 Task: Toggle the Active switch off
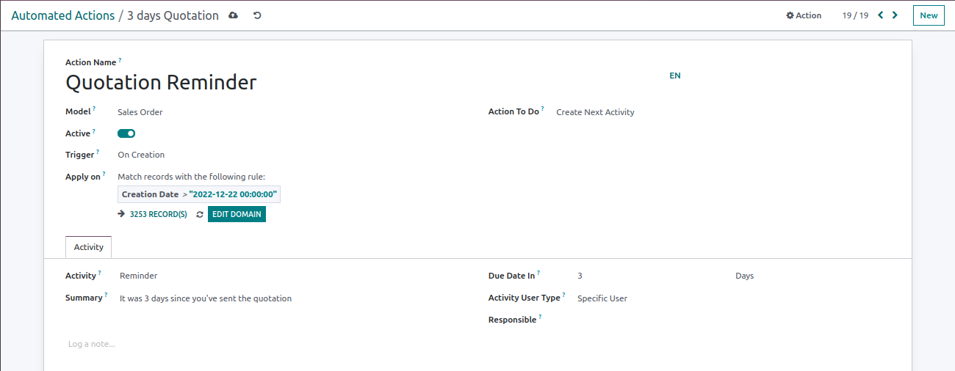[126, 133]
